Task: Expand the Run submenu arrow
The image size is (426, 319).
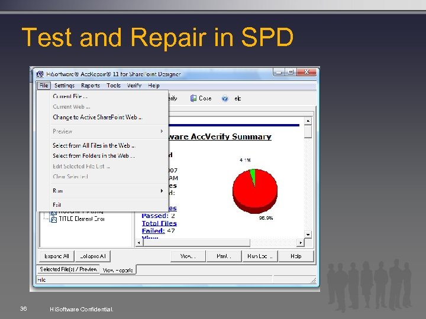Action: [x=162, y=191]
